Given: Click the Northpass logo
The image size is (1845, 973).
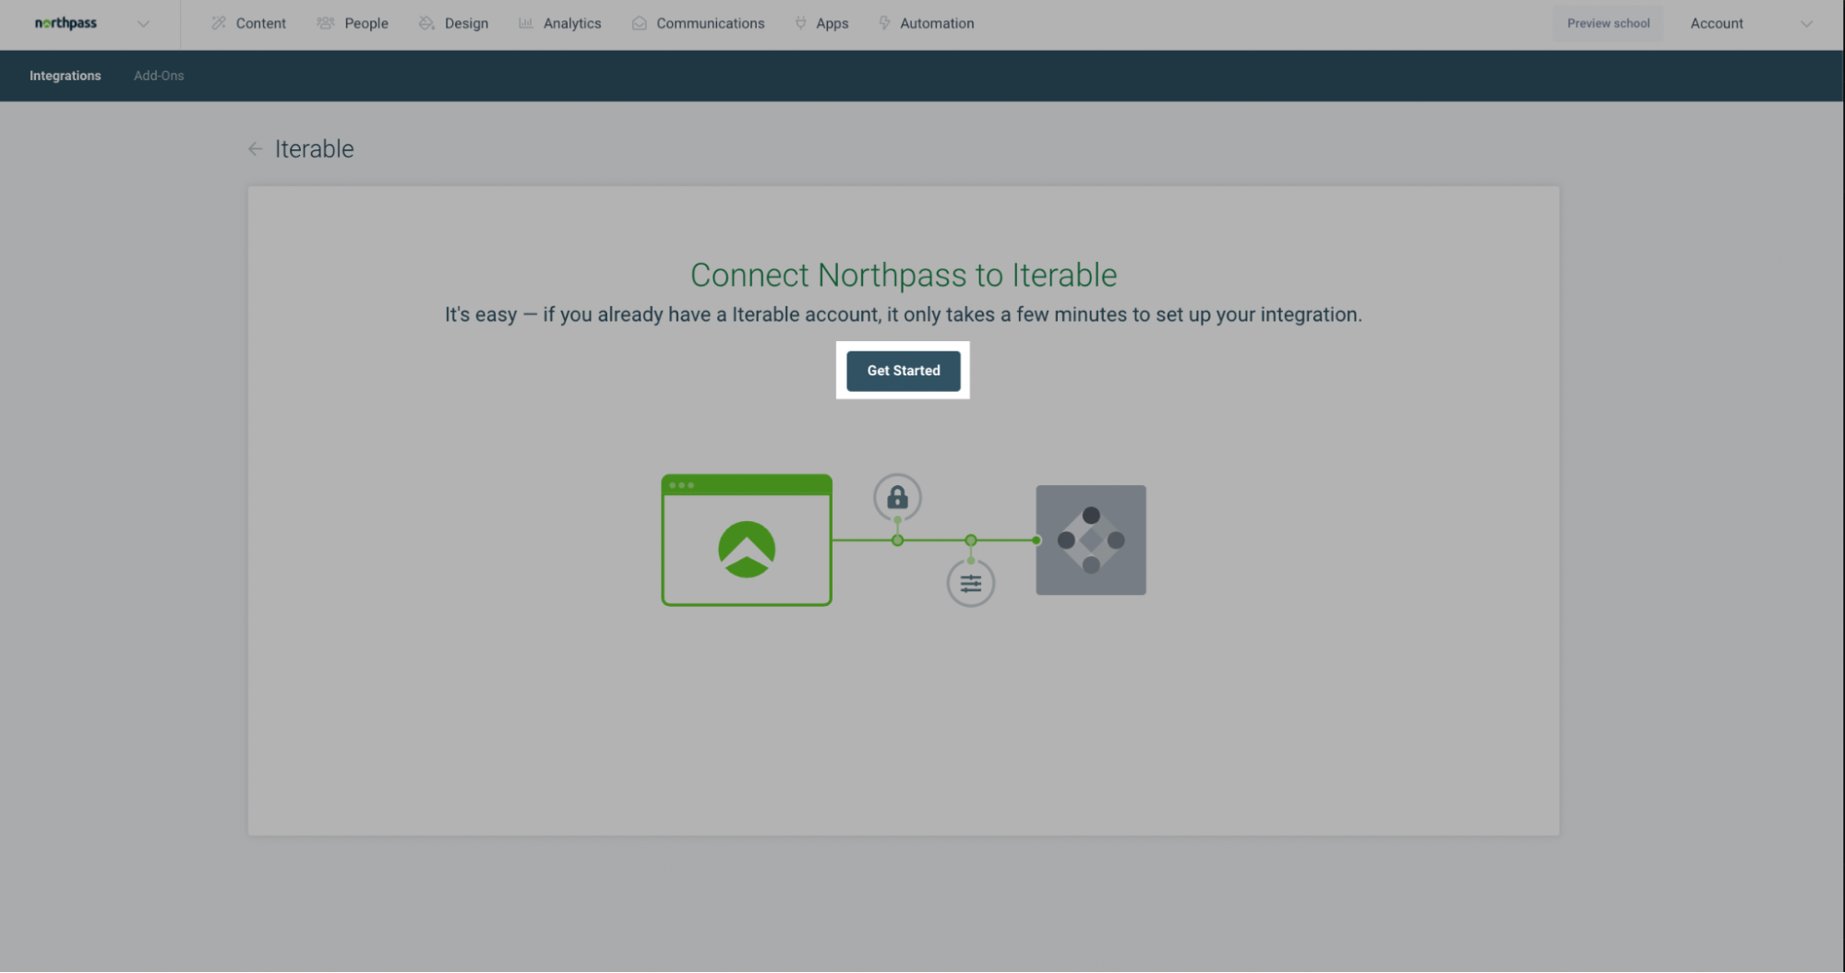Looking at the screenshot, I should [x=66, y=23].
